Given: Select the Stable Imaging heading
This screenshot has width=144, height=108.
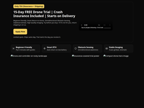Looking at the screenshot, I should coord(116,47).
